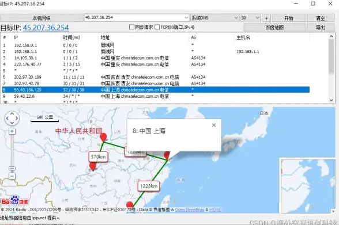Sort by the 时间(ms) column header
Screen dimensions: 339x225
pyautogui.click(x=71, y=37)
